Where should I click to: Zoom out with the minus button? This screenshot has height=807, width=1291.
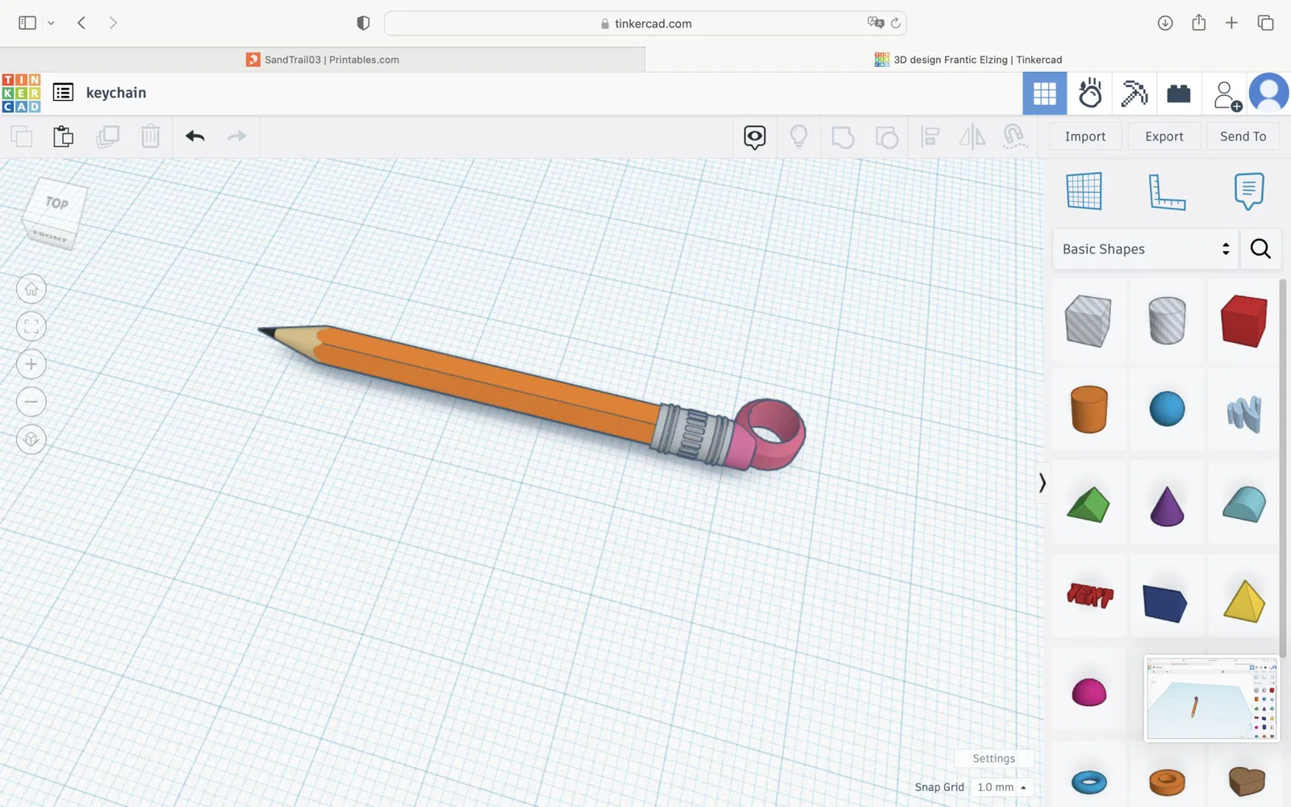(31, 402)
